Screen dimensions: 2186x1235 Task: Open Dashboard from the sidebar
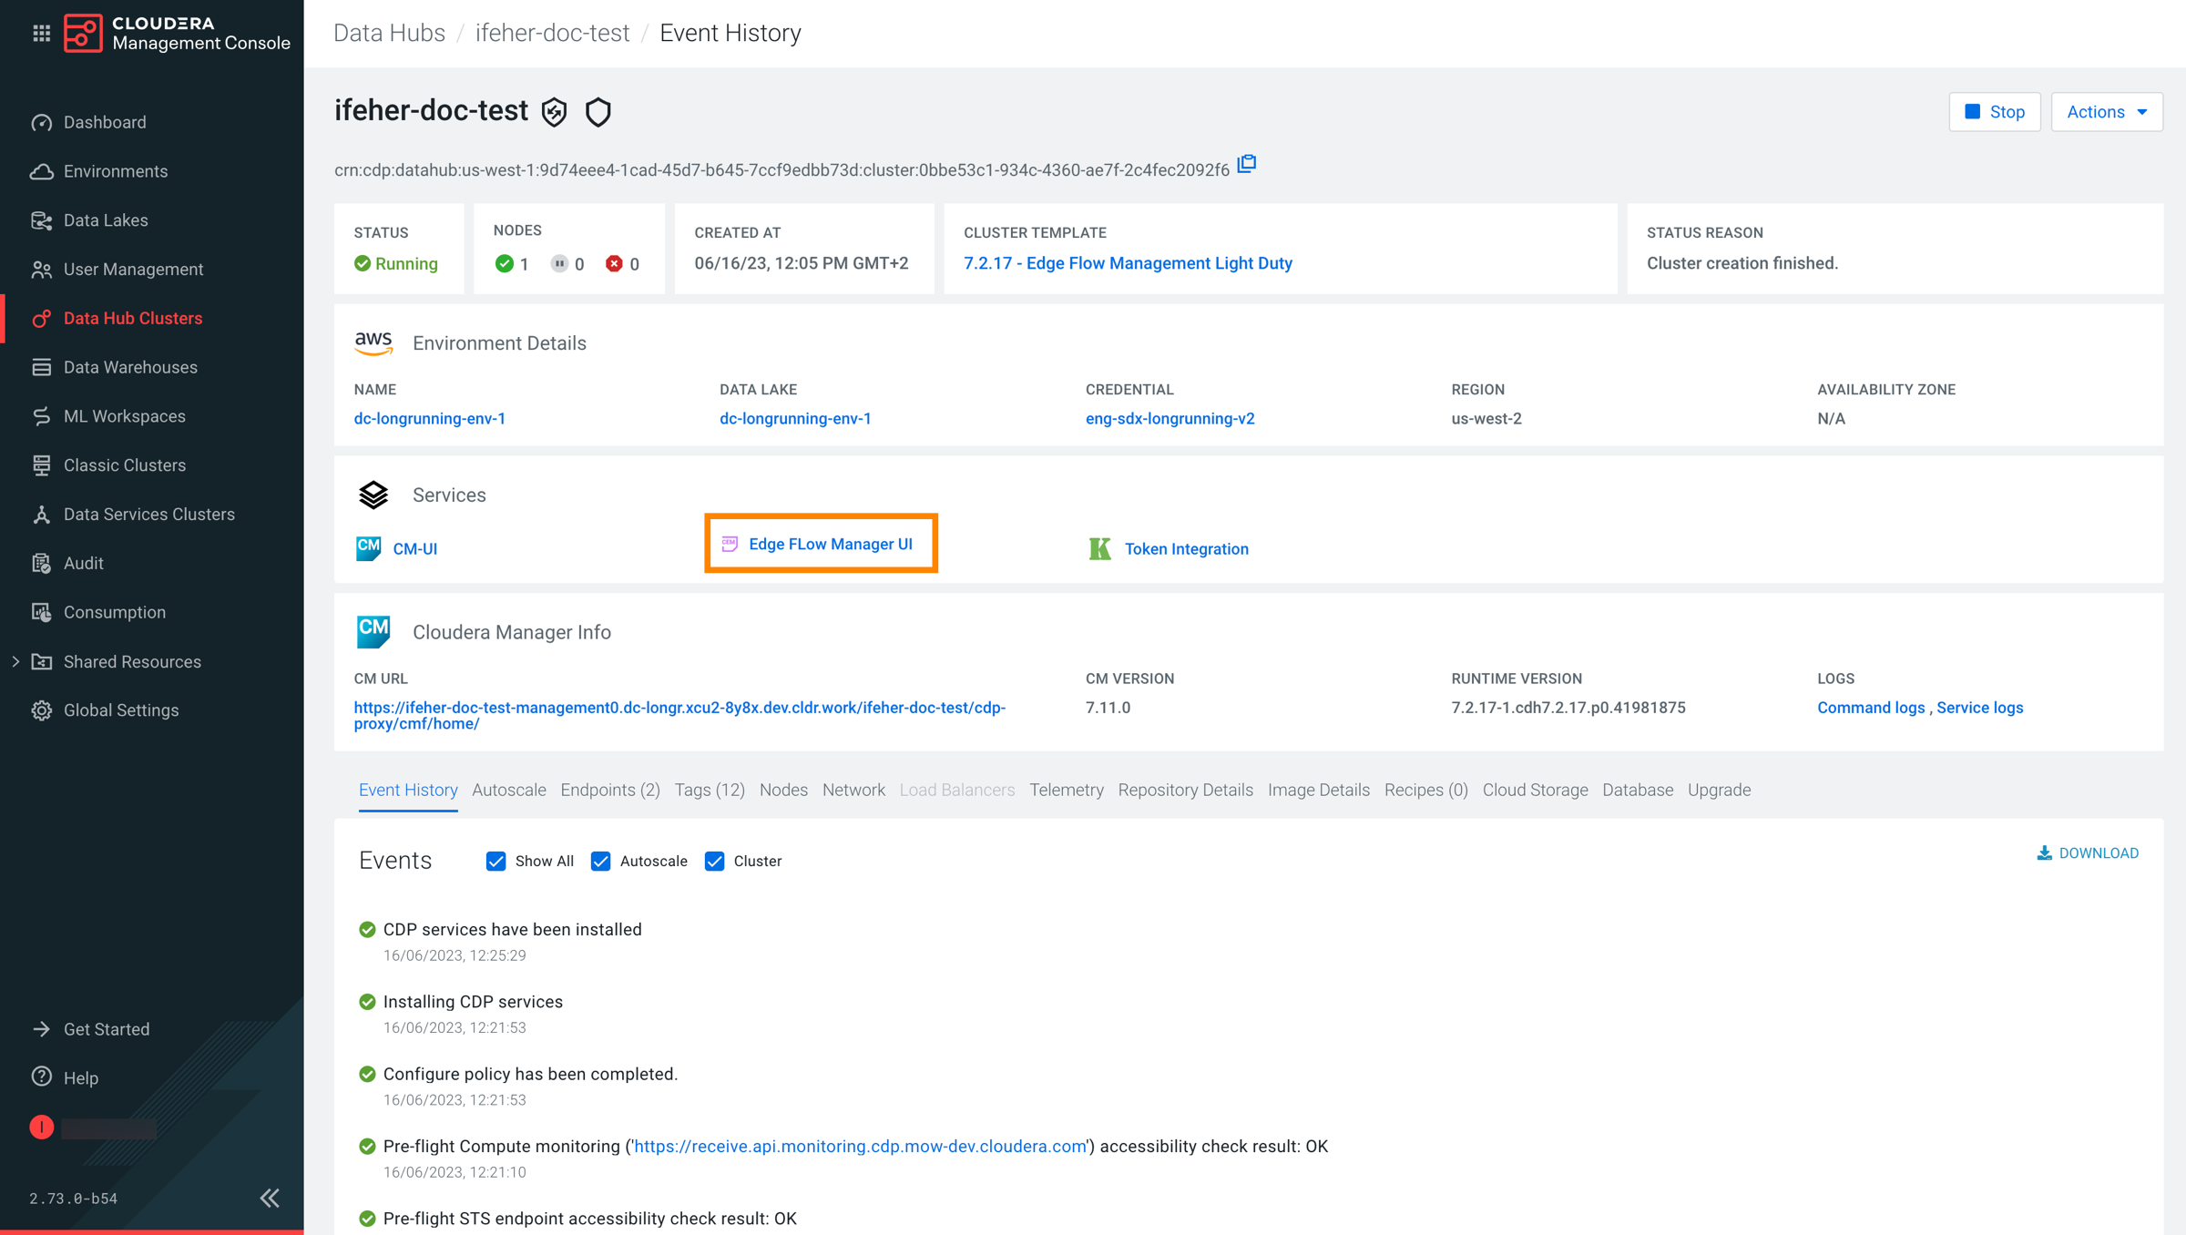point(104,122)
